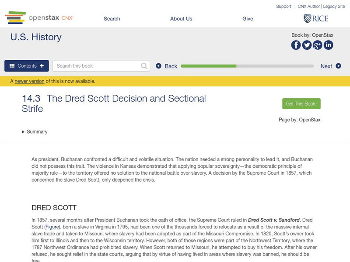The width and height of the screenshot is (350, 262).
Task: Click the search magnifier icon
Action: [144, 66]
